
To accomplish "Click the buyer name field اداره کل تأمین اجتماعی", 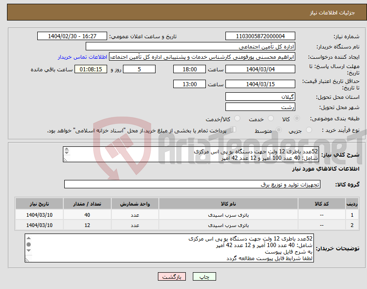I will coord(190,46).
